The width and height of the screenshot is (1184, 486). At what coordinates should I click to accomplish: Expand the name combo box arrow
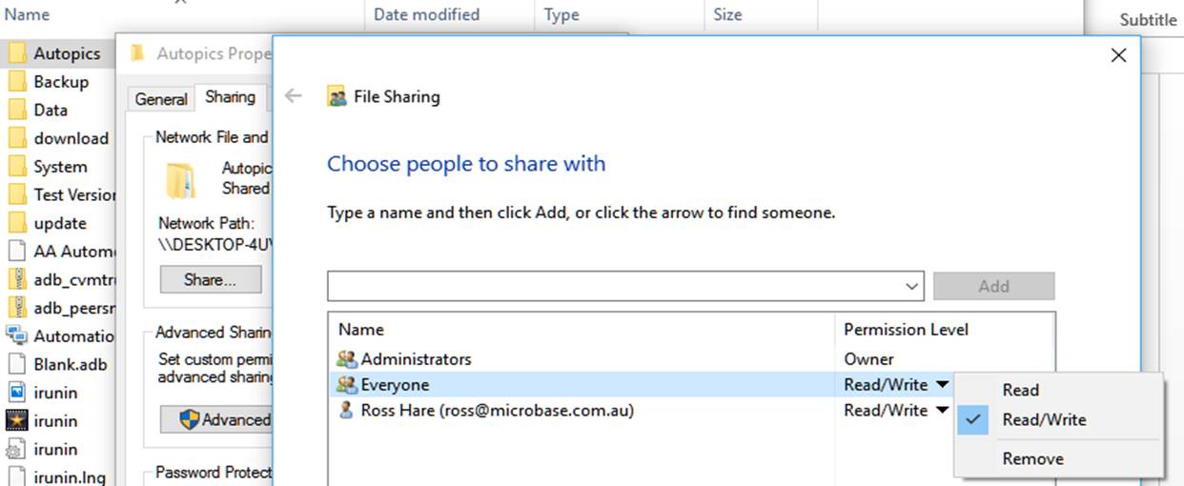click(912, 286)
